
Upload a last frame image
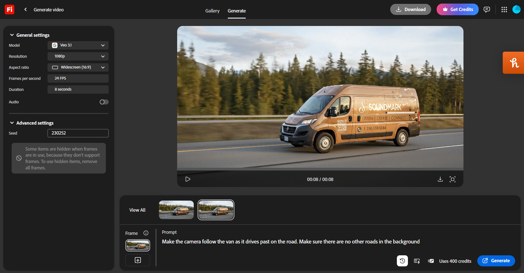click(138, 260)
